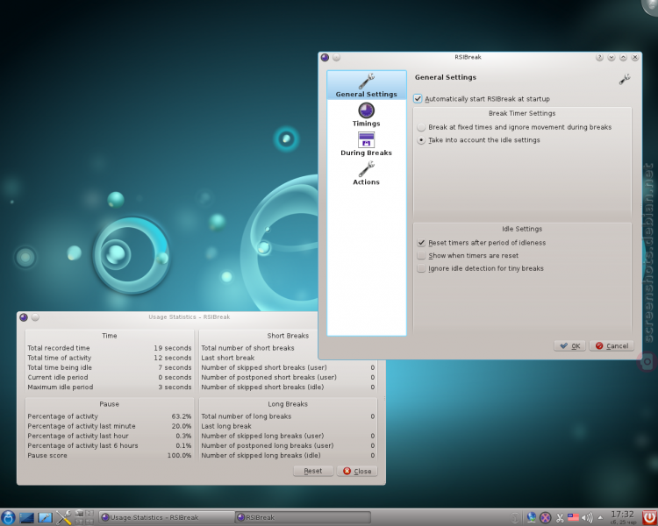658x526 pixels.
Task: Switch to Usage Statistics taskbar entry
Action: [x=166, y=517]
